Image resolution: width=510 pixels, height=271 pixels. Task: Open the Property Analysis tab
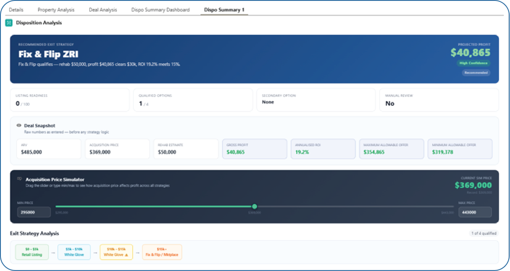(56, 9)
